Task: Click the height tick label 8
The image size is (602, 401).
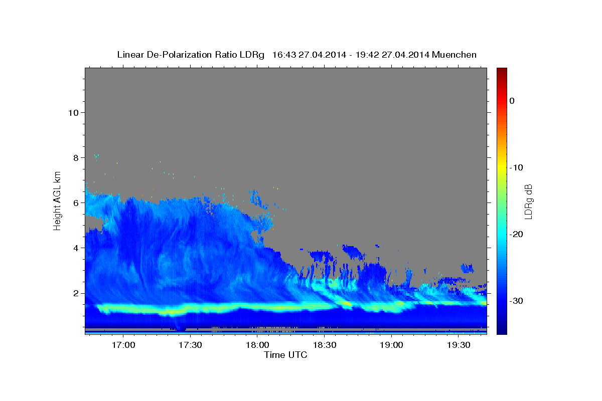Action: pos(77,158)
